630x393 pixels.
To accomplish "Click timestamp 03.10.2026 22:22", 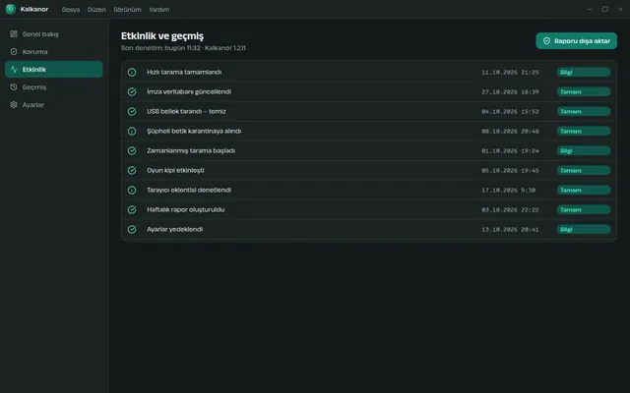I will click(510, 209).
